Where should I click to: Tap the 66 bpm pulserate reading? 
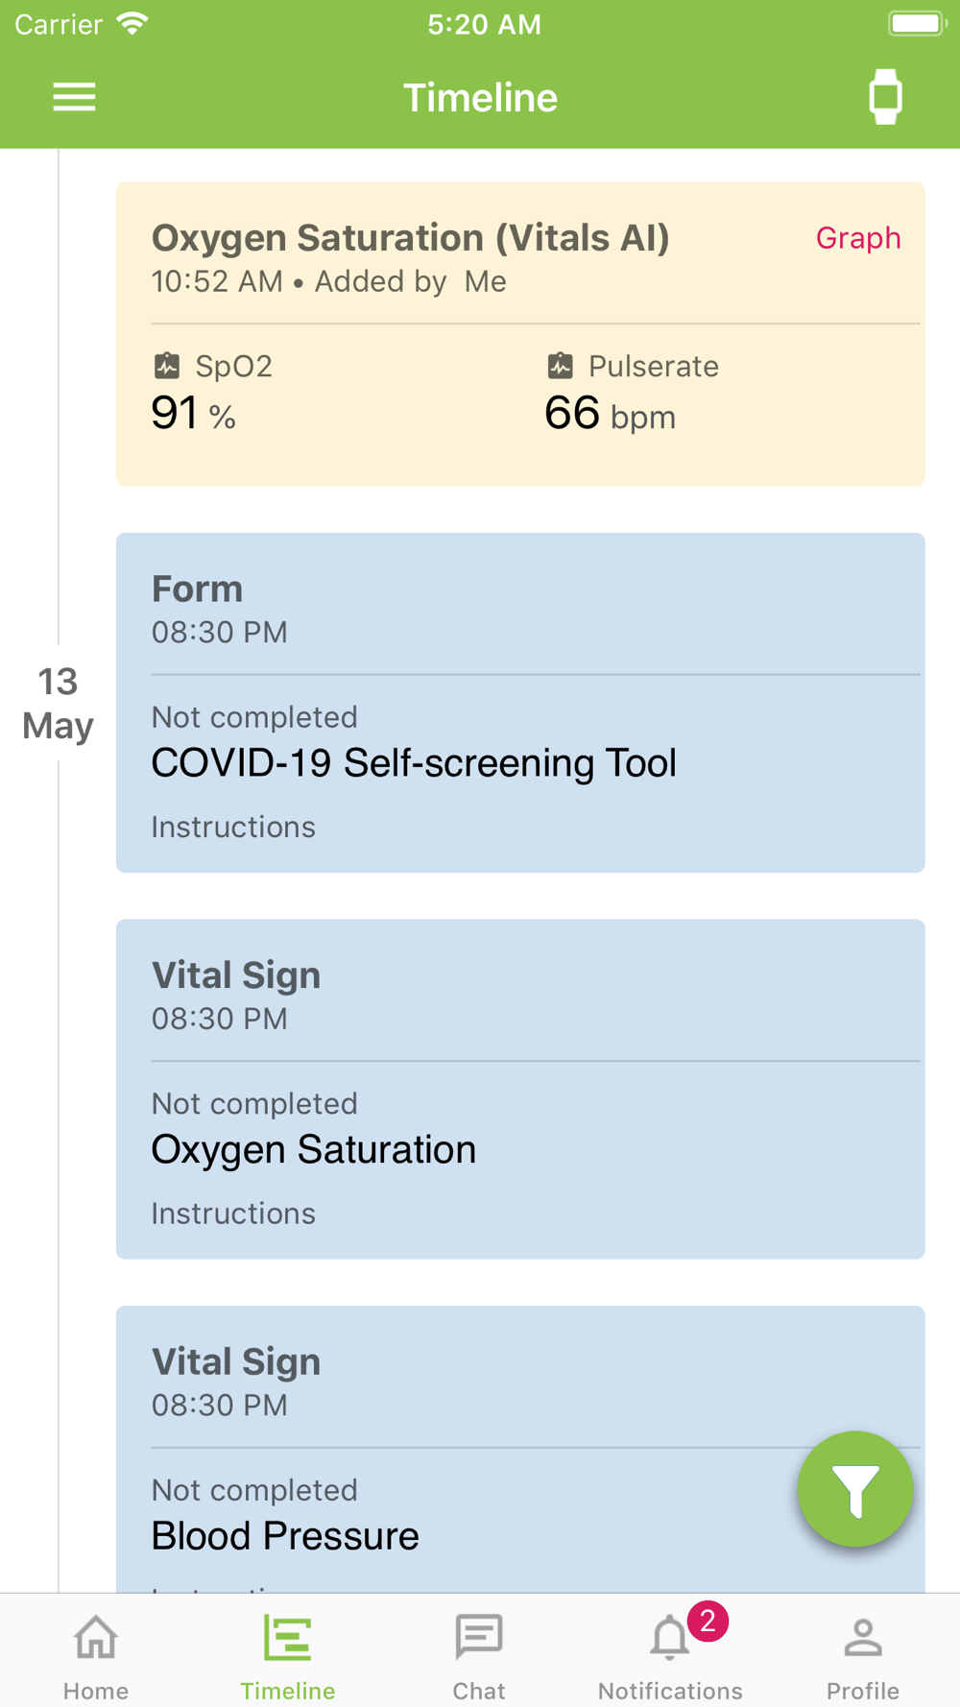(610, 415)
